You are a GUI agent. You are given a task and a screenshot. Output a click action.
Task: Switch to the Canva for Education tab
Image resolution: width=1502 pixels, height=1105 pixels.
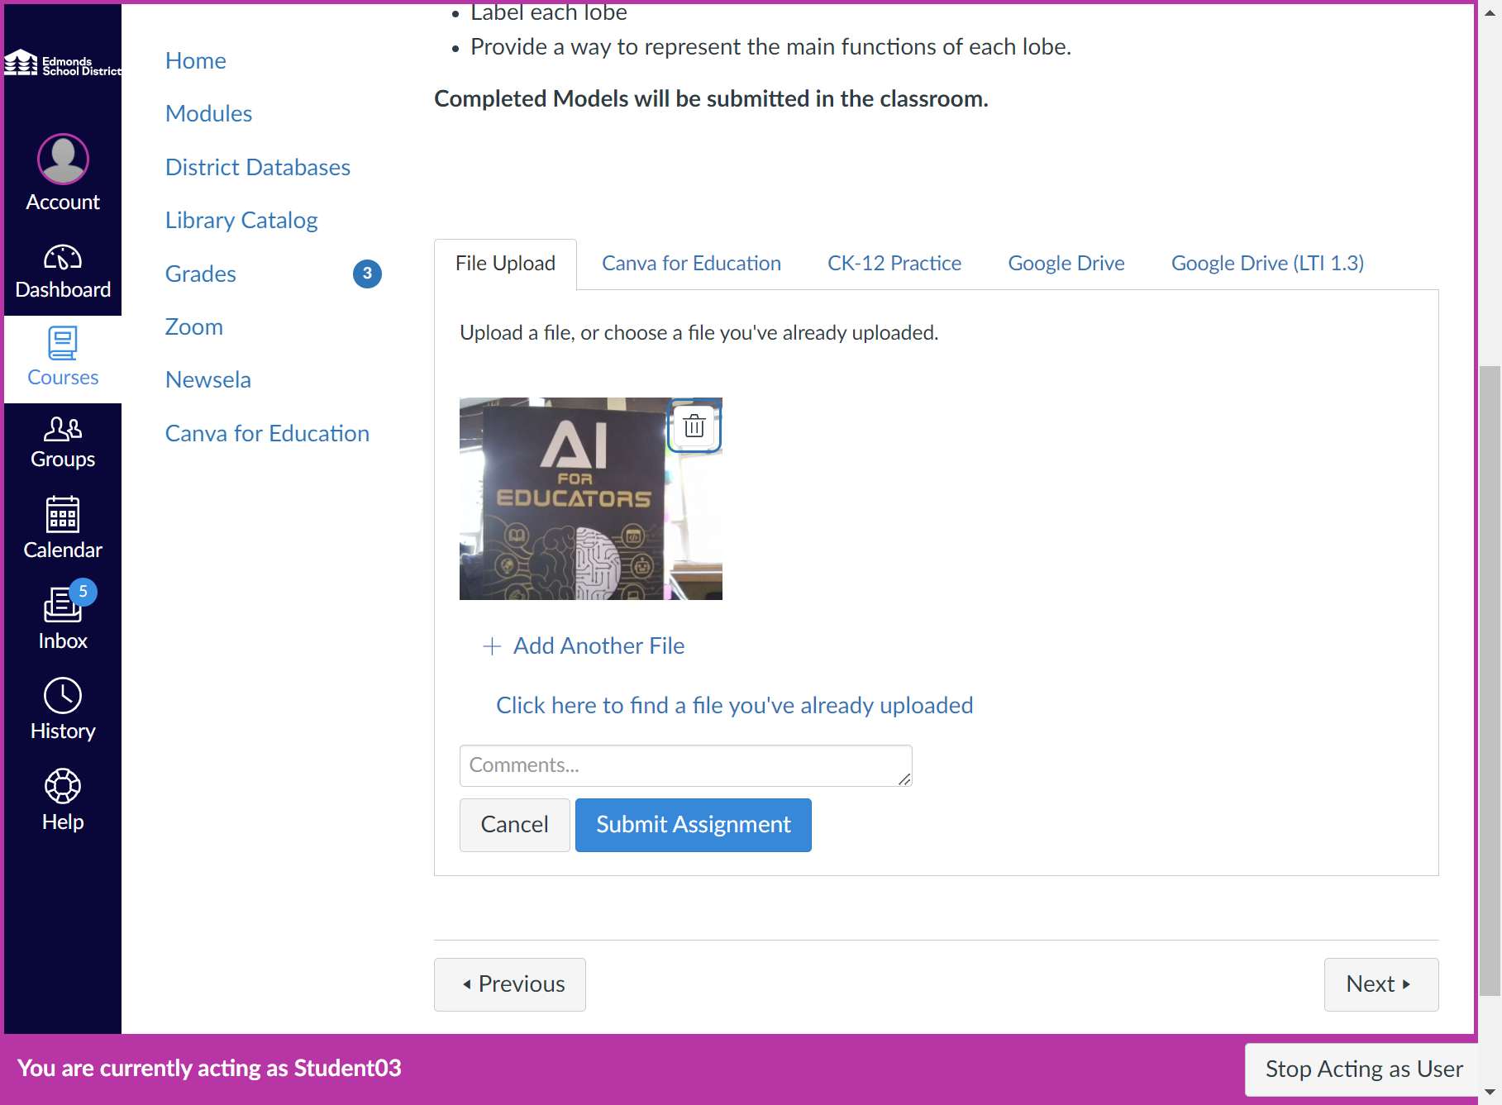[691, 264]
